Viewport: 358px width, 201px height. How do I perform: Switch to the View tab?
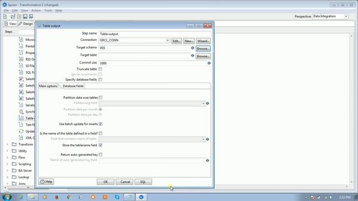click(10, 23)
